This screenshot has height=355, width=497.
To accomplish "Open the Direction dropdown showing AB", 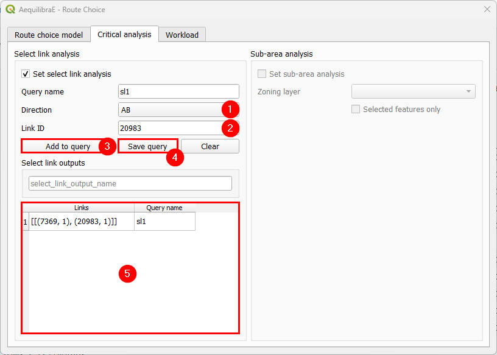I will (171, 110).
